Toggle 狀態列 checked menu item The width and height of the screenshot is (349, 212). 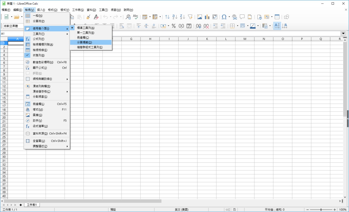tap(47, 55)
